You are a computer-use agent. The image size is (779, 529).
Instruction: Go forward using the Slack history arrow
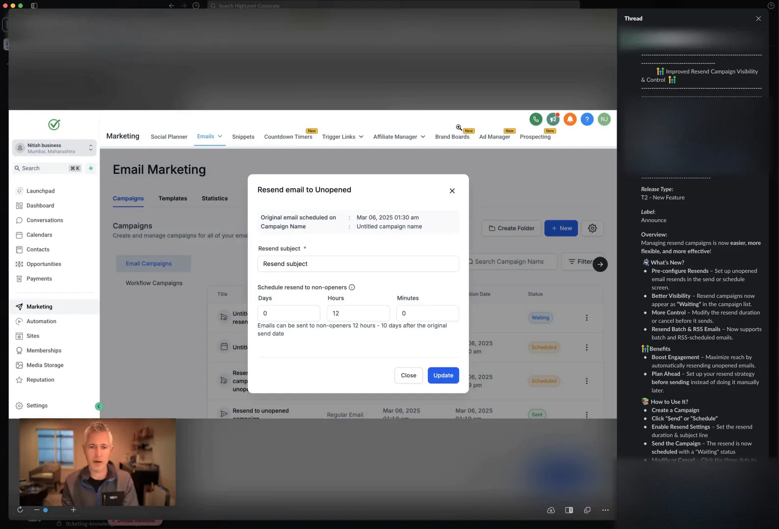click(x=184, y=6)
